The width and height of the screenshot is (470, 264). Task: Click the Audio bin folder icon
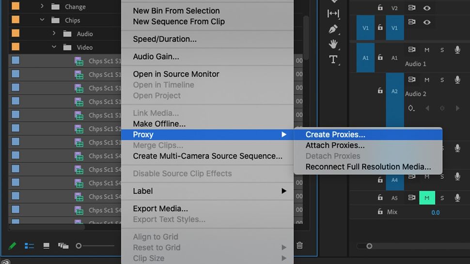67,34
